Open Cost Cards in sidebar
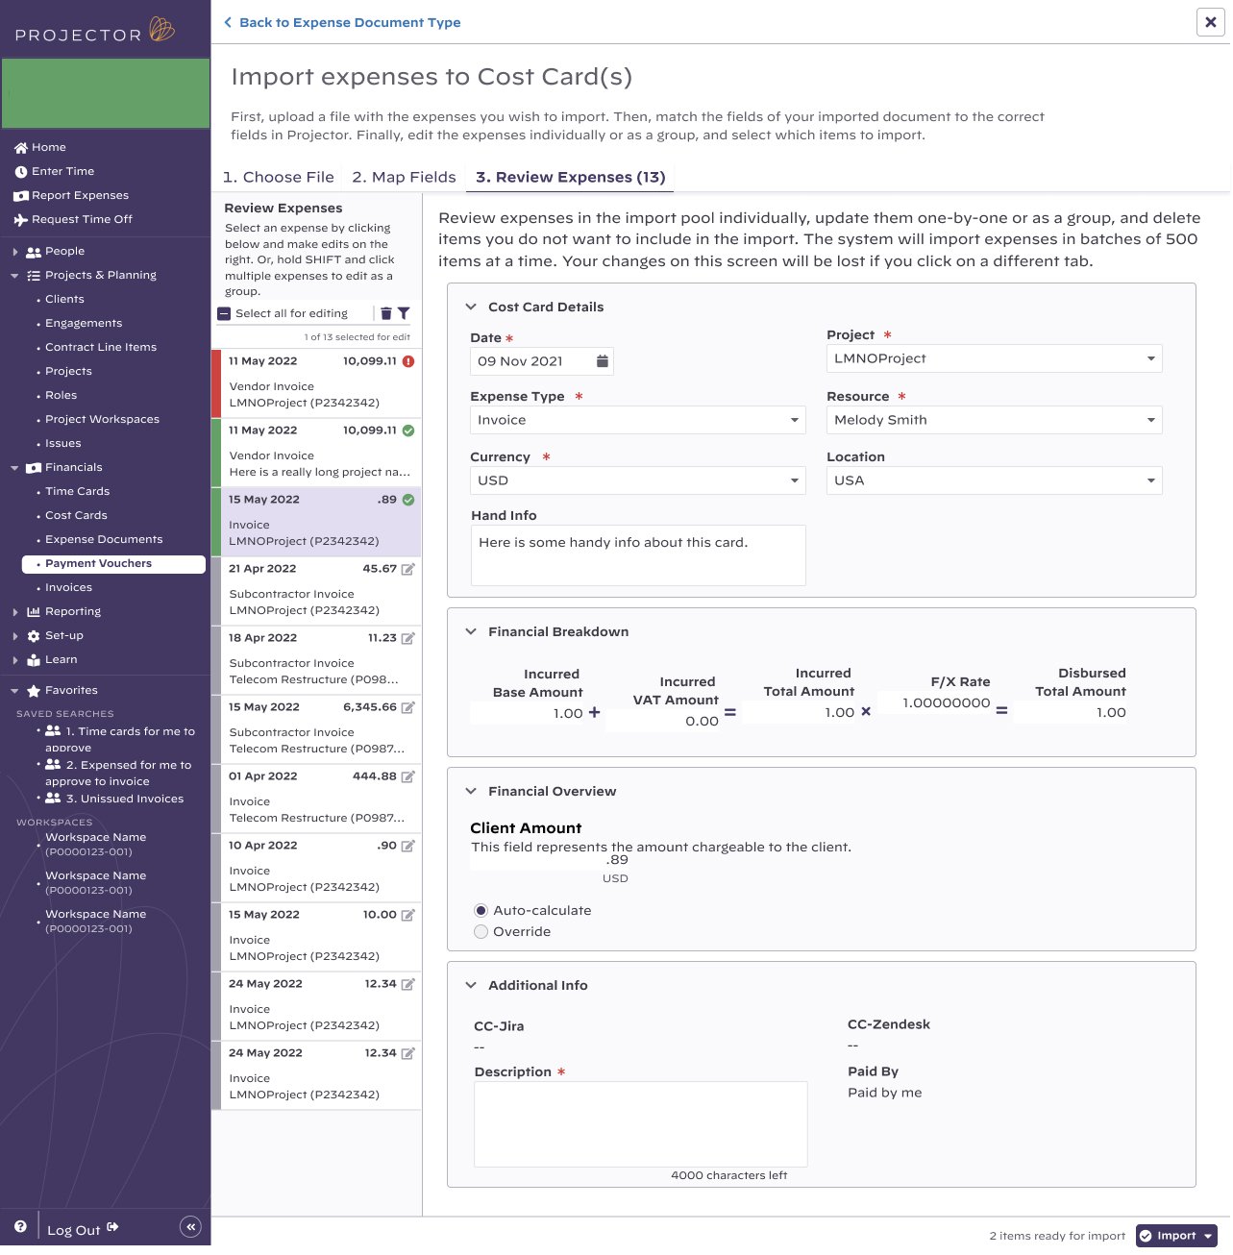This screenshot has height=1255, width=1233. [x=76, y=516]
